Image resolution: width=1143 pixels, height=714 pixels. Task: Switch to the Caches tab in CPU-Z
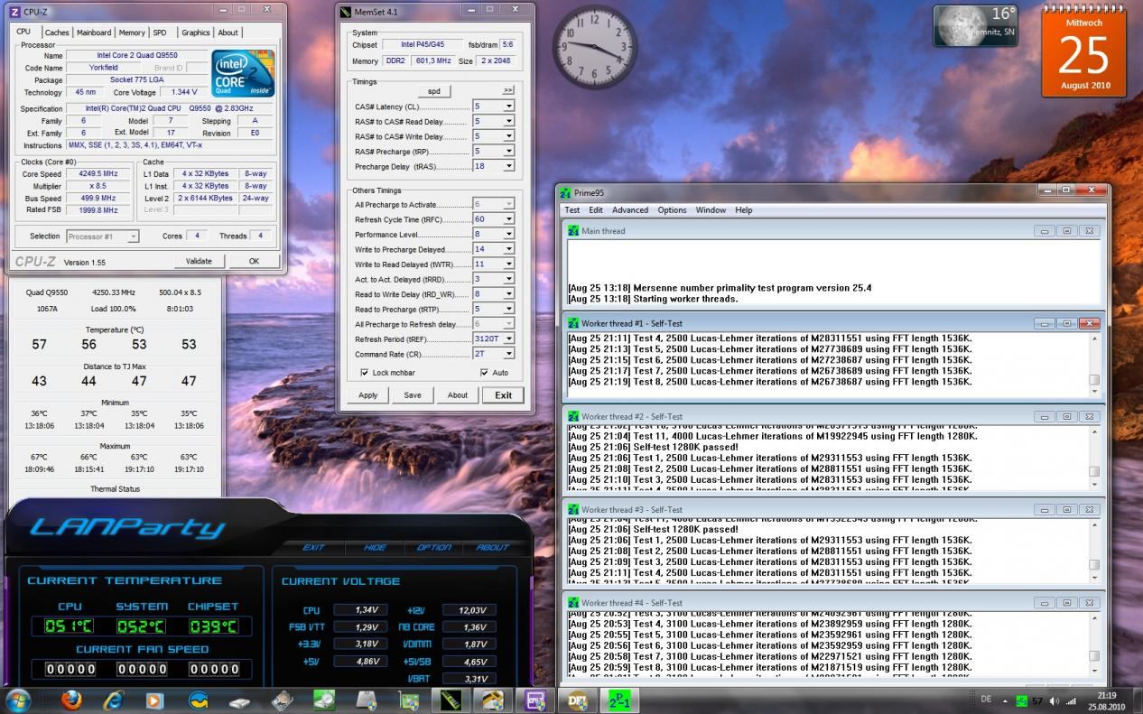(57, 32)
